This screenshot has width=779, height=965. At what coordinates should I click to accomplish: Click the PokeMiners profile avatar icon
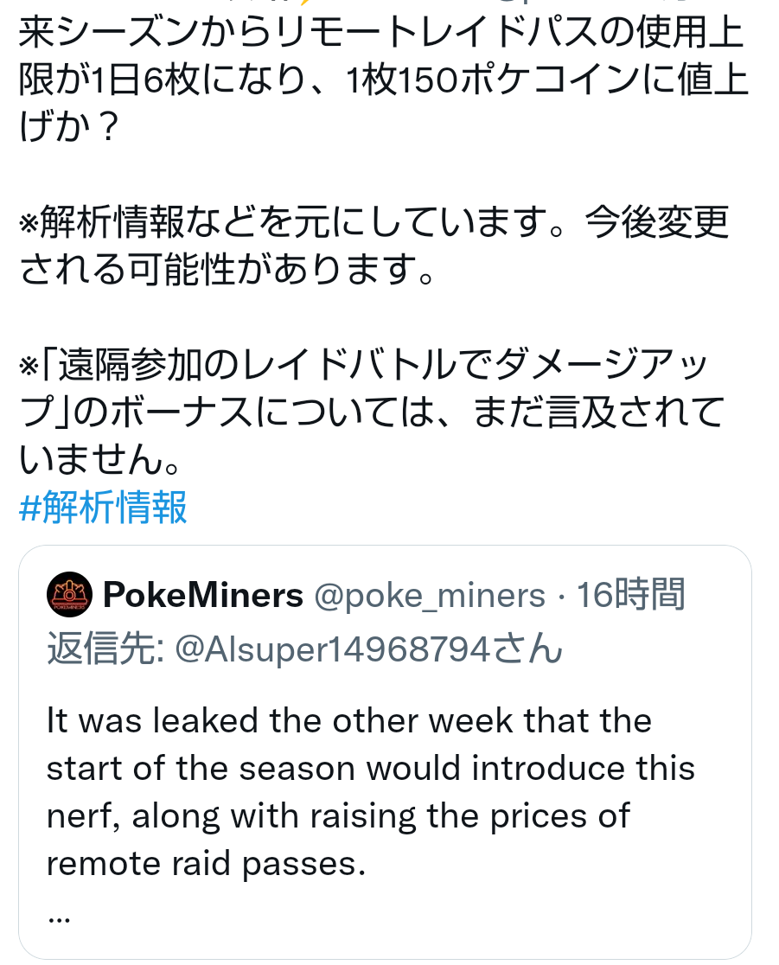[69, 595]
